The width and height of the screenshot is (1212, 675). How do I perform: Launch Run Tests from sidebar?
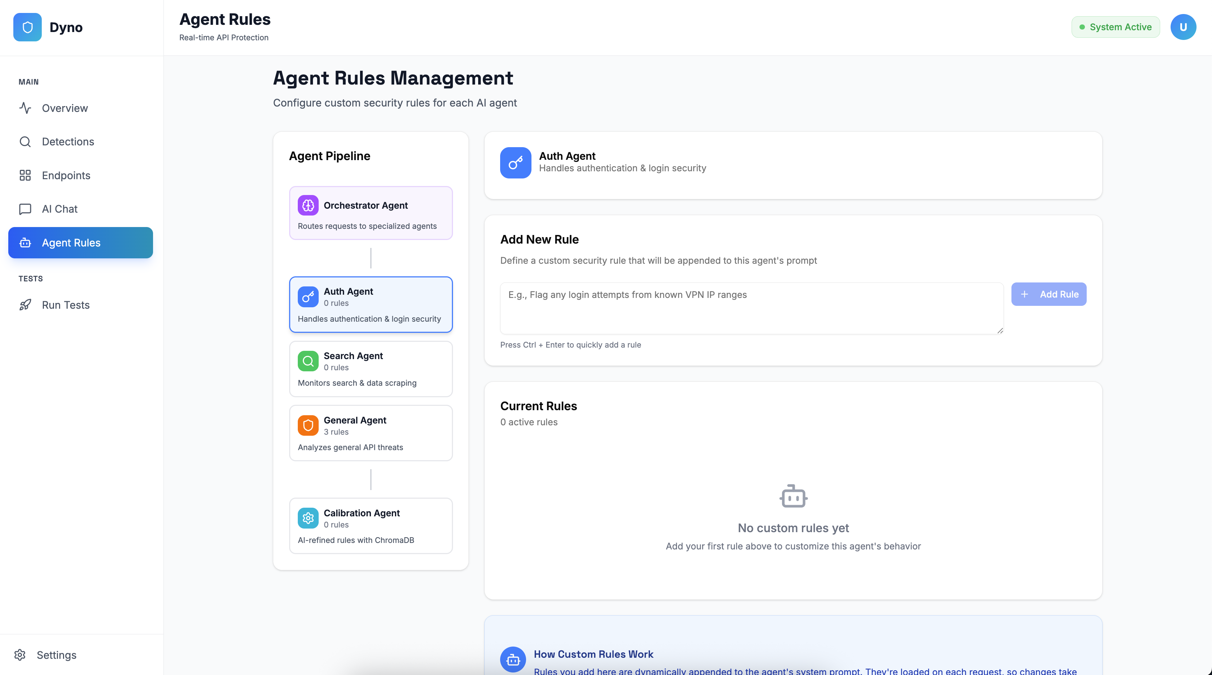[x=66, y=305]
